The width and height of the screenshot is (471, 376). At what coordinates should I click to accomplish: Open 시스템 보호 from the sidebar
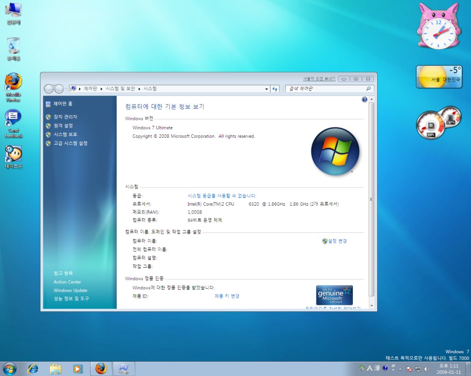point(65,135)
